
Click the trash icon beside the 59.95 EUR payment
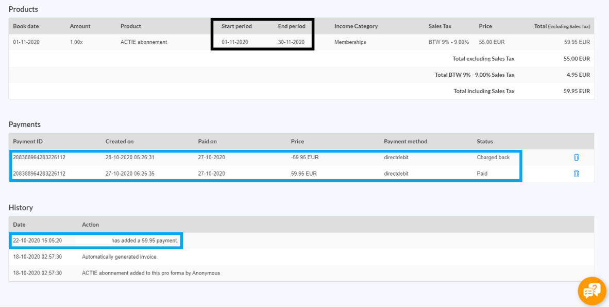coord(576,174)
